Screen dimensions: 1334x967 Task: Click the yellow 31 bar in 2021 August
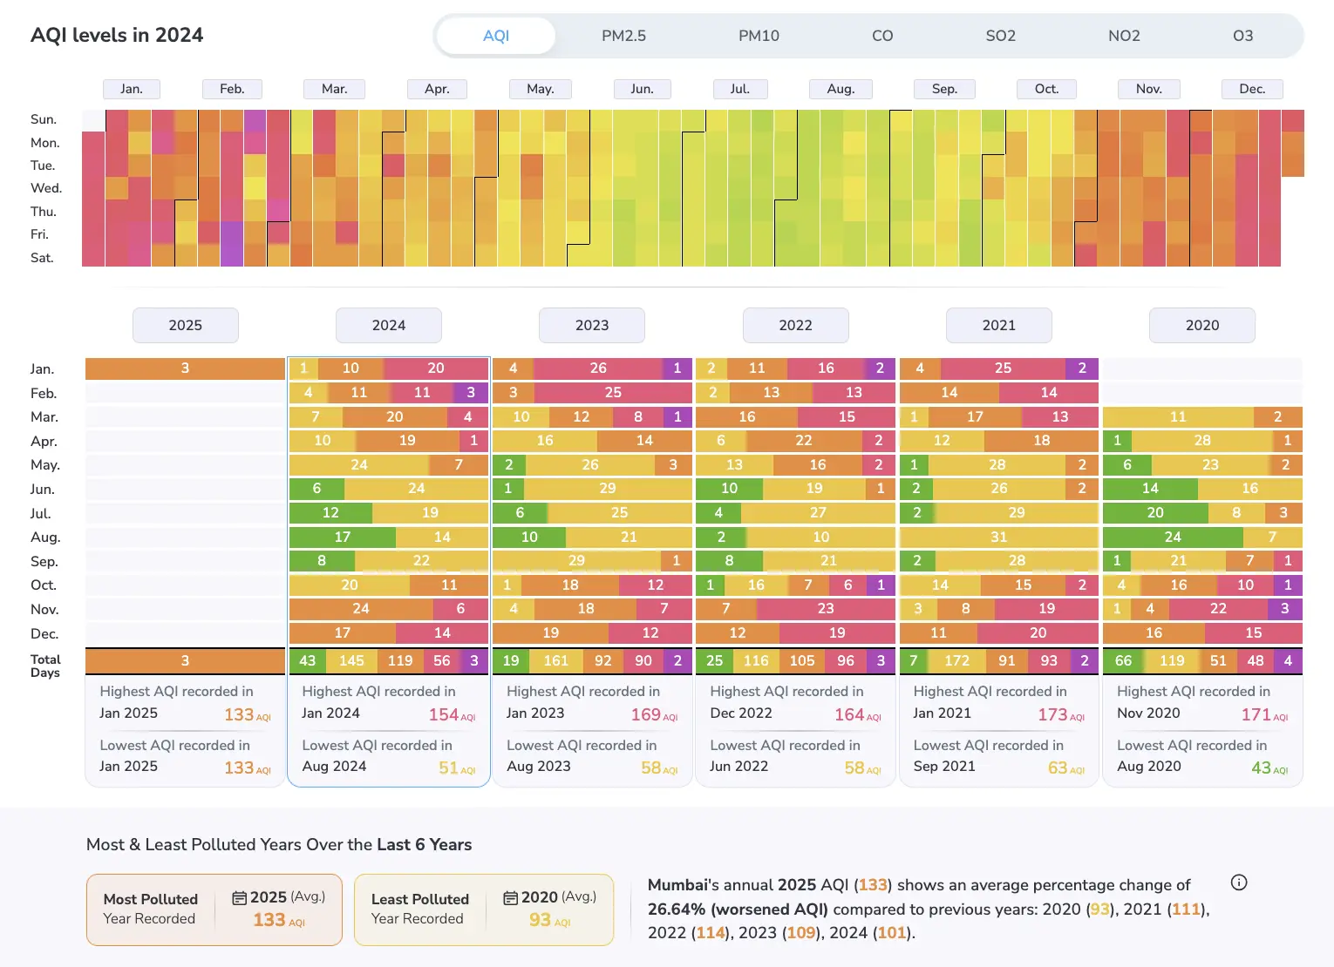pyautogui.click(x=998, y=538)
